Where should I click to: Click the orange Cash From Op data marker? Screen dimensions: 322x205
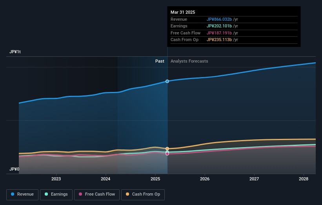click(167, 149)
